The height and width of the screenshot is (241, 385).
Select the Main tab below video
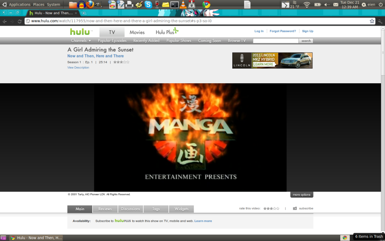(80, 209)
